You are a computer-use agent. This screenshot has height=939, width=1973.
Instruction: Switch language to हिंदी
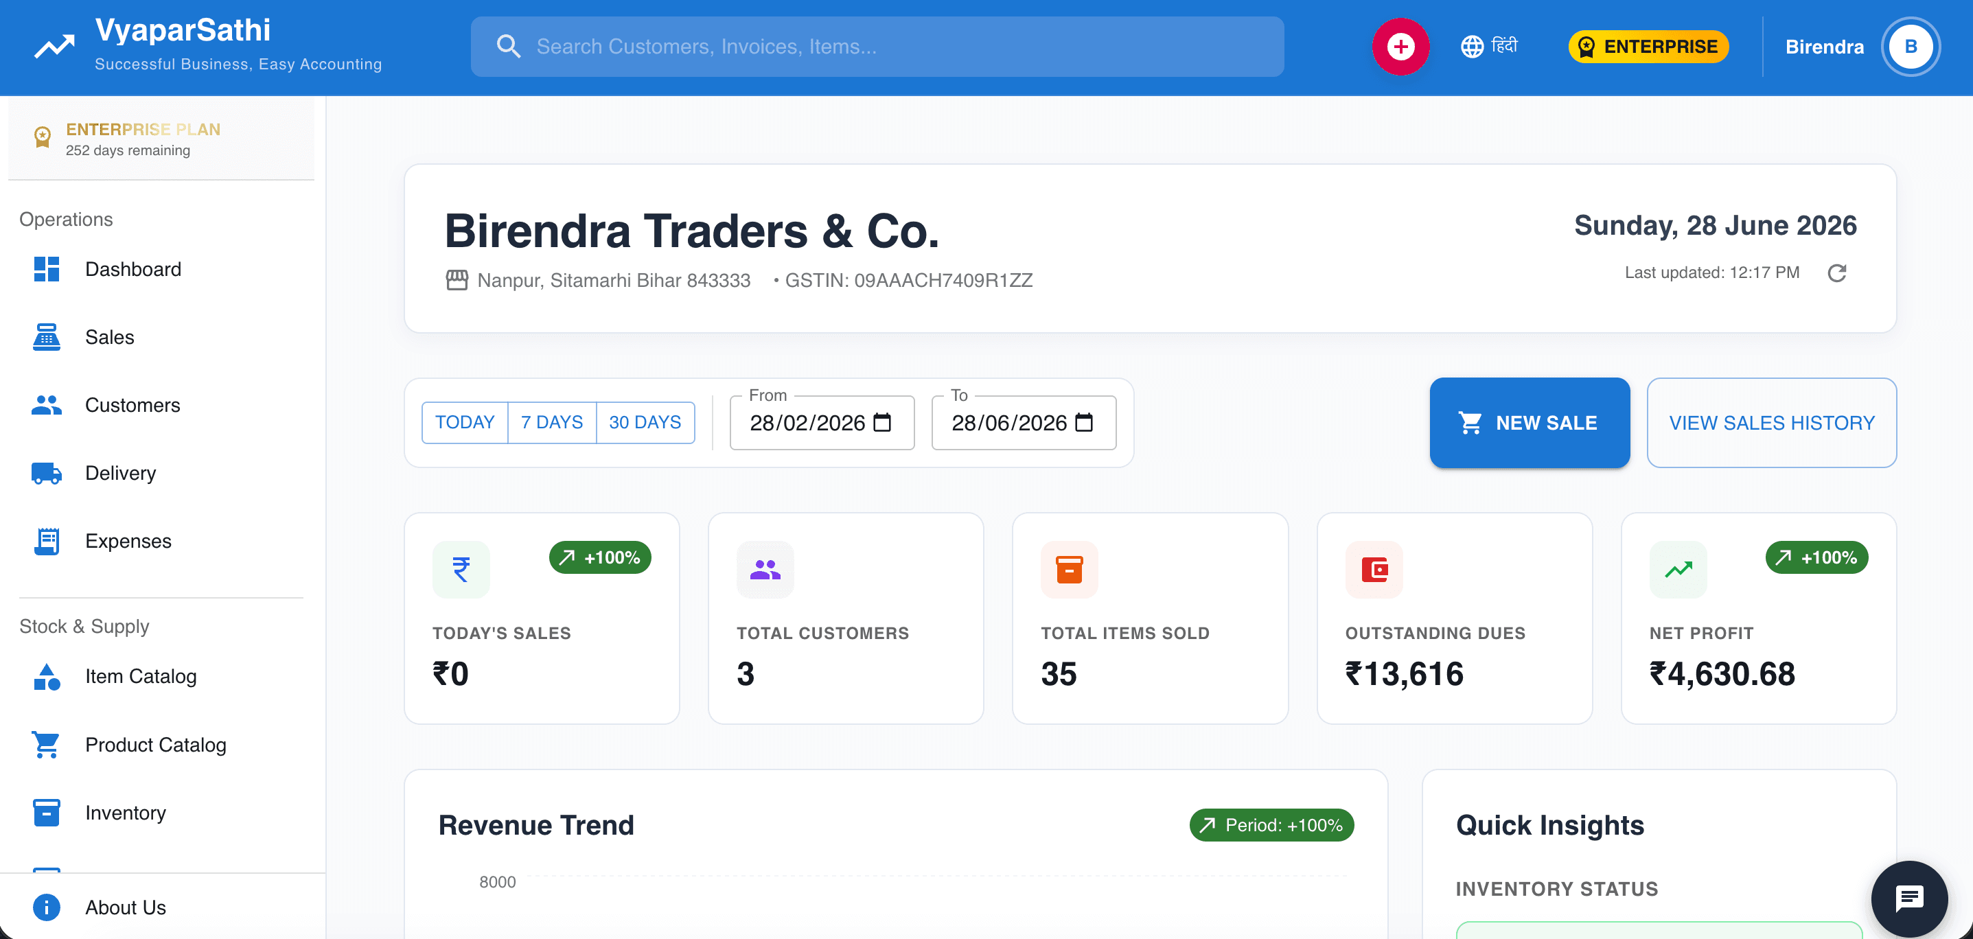(x=1504, y=47)
